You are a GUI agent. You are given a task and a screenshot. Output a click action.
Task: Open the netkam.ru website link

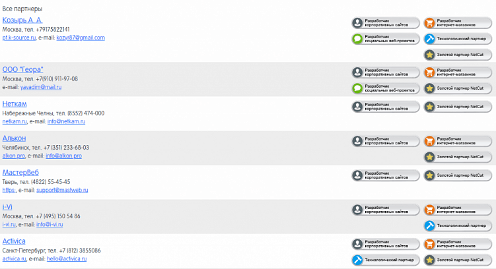click(15, 122)
